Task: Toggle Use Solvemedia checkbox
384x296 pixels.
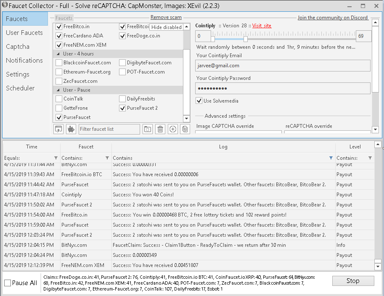Action: coord(199,100)
